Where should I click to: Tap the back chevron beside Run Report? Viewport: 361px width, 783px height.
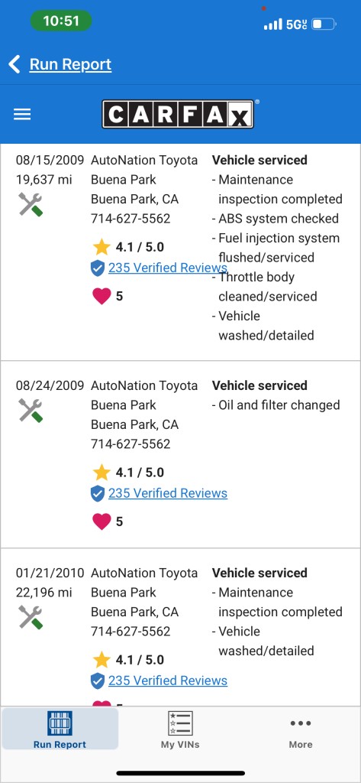15,64
